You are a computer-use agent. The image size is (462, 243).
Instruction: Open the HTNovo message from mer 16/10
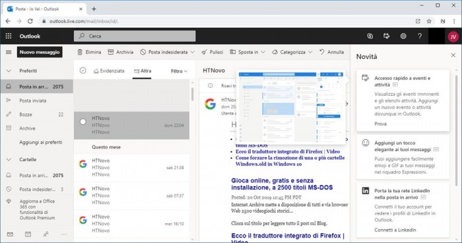click(x=131, y=224)
